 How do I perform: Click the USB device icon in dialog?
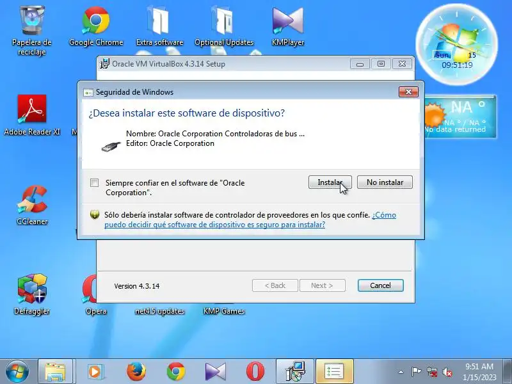[111, 146]
